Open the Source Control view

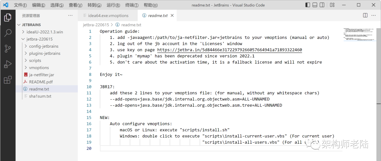click(7, 49)
